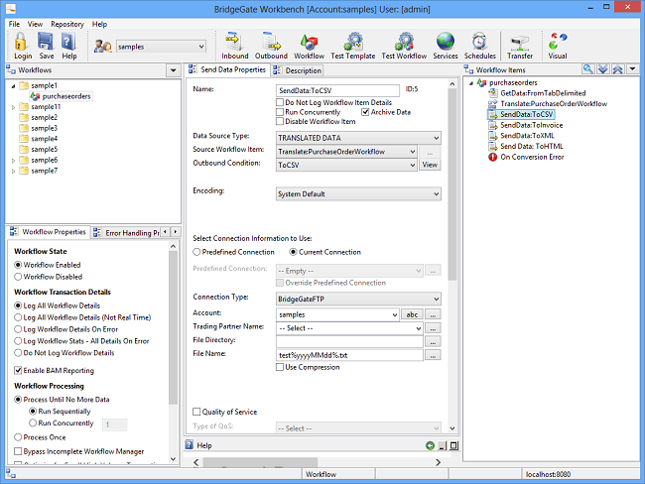Viewport: 645px width, 484px height.
Task: Select GetData:FromTabDelimited workflow item
Action: pyautogui.click(x=543, y=93)
